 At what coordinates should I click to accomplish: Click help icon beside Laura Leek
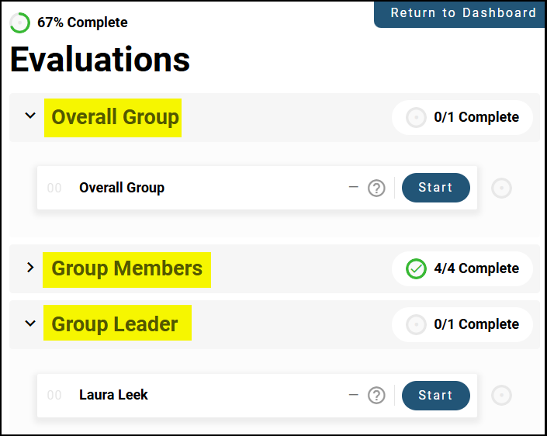[376, 396]
